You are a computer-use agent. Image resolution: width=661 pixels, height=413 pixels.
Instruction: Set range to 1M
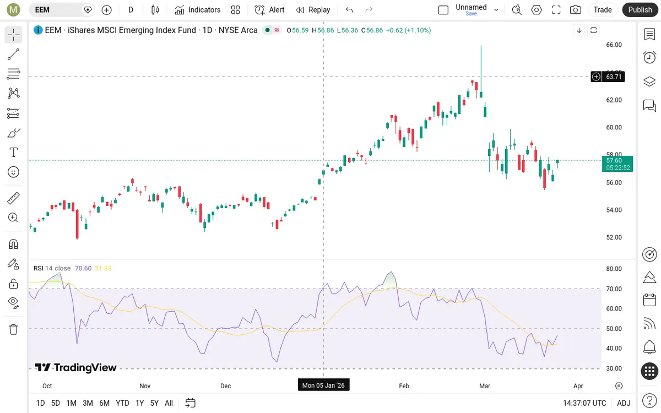(x=71, y=403)
